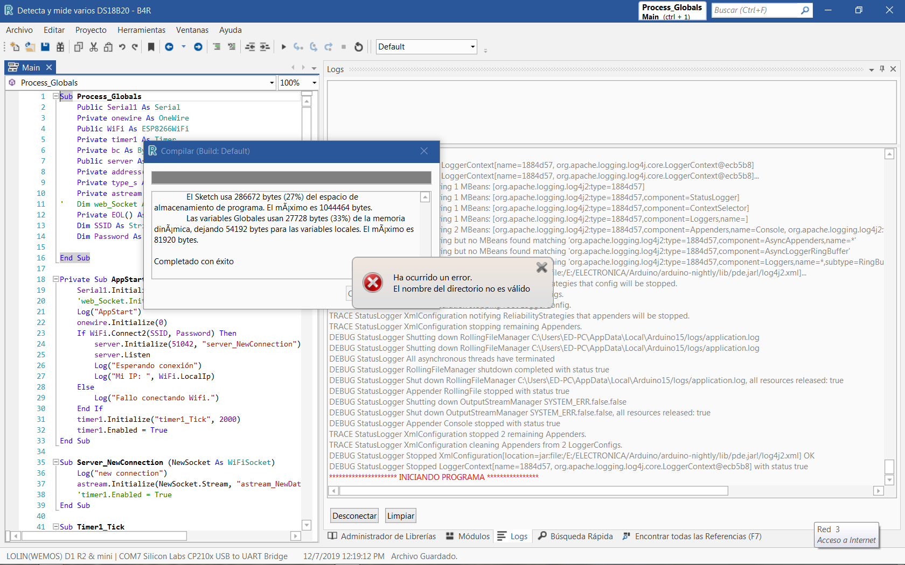Click the Logs horizontal scrollbar thumb
Viewport: 905px width, 565px height.
pos(533,491)
